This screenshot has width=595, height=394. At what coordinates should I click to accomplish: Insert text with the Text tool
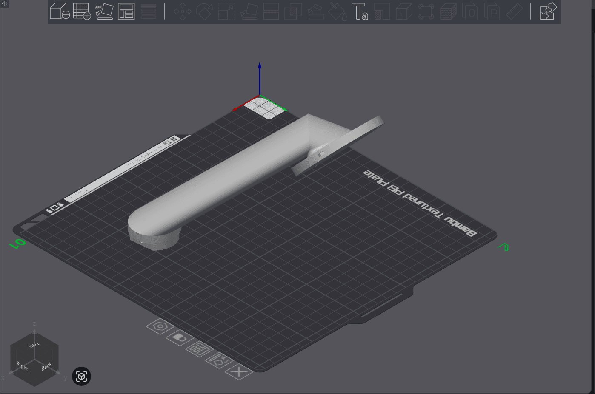pos(360,11)
